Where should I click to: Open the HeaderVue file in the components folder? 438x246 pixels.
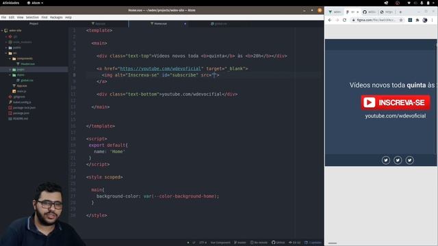27,64
